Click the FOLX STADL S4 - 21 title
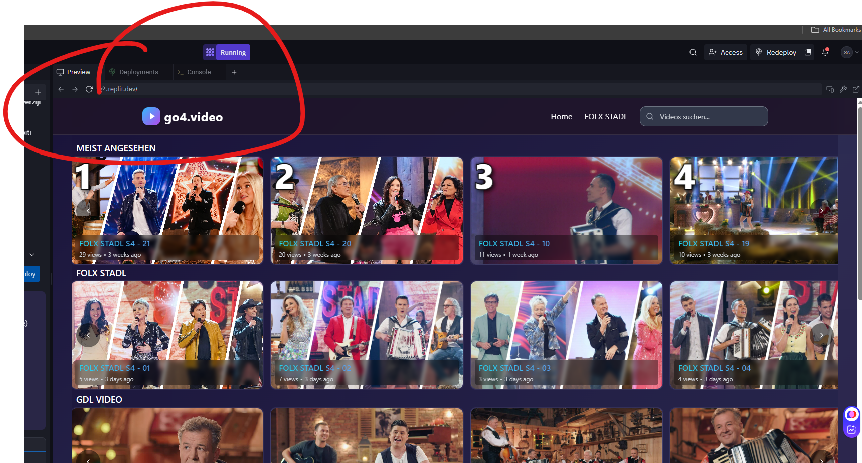This screenshot has width=862, height=463. click(115, 244)
